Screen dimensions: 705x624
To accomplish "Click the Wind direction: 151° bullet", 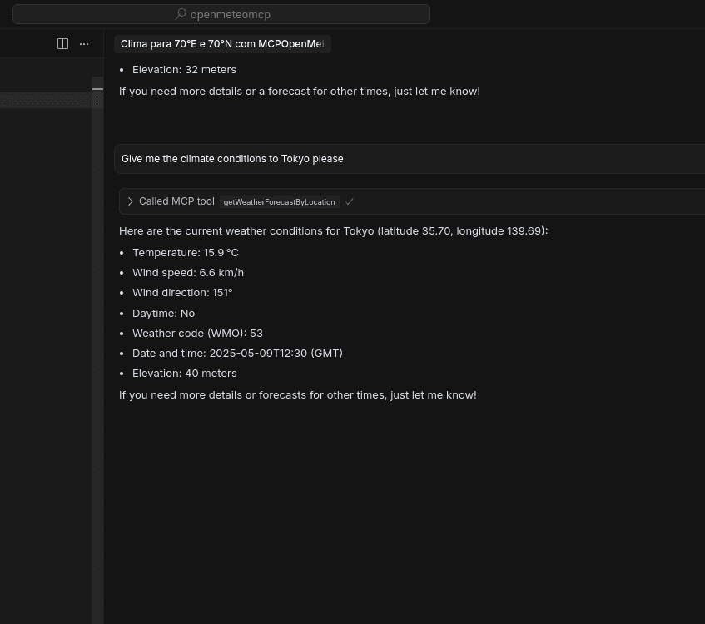I will point(182,293).
